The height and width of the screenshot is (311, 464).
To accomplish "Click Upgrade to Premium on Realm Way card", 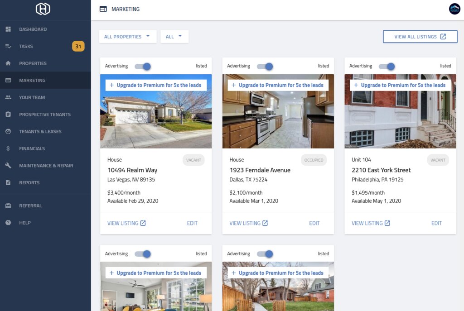I will [156, 85].
